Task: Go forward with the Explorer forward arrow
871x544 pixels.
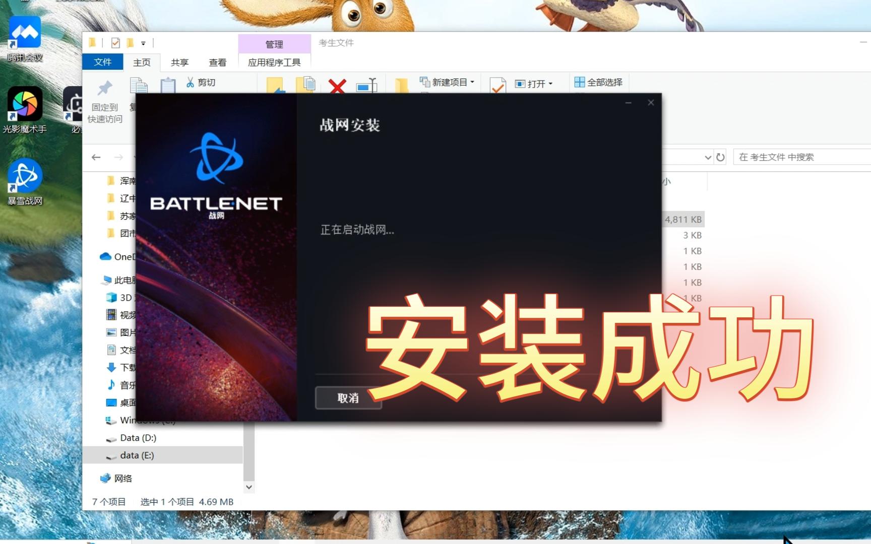Action: (118, 157)
